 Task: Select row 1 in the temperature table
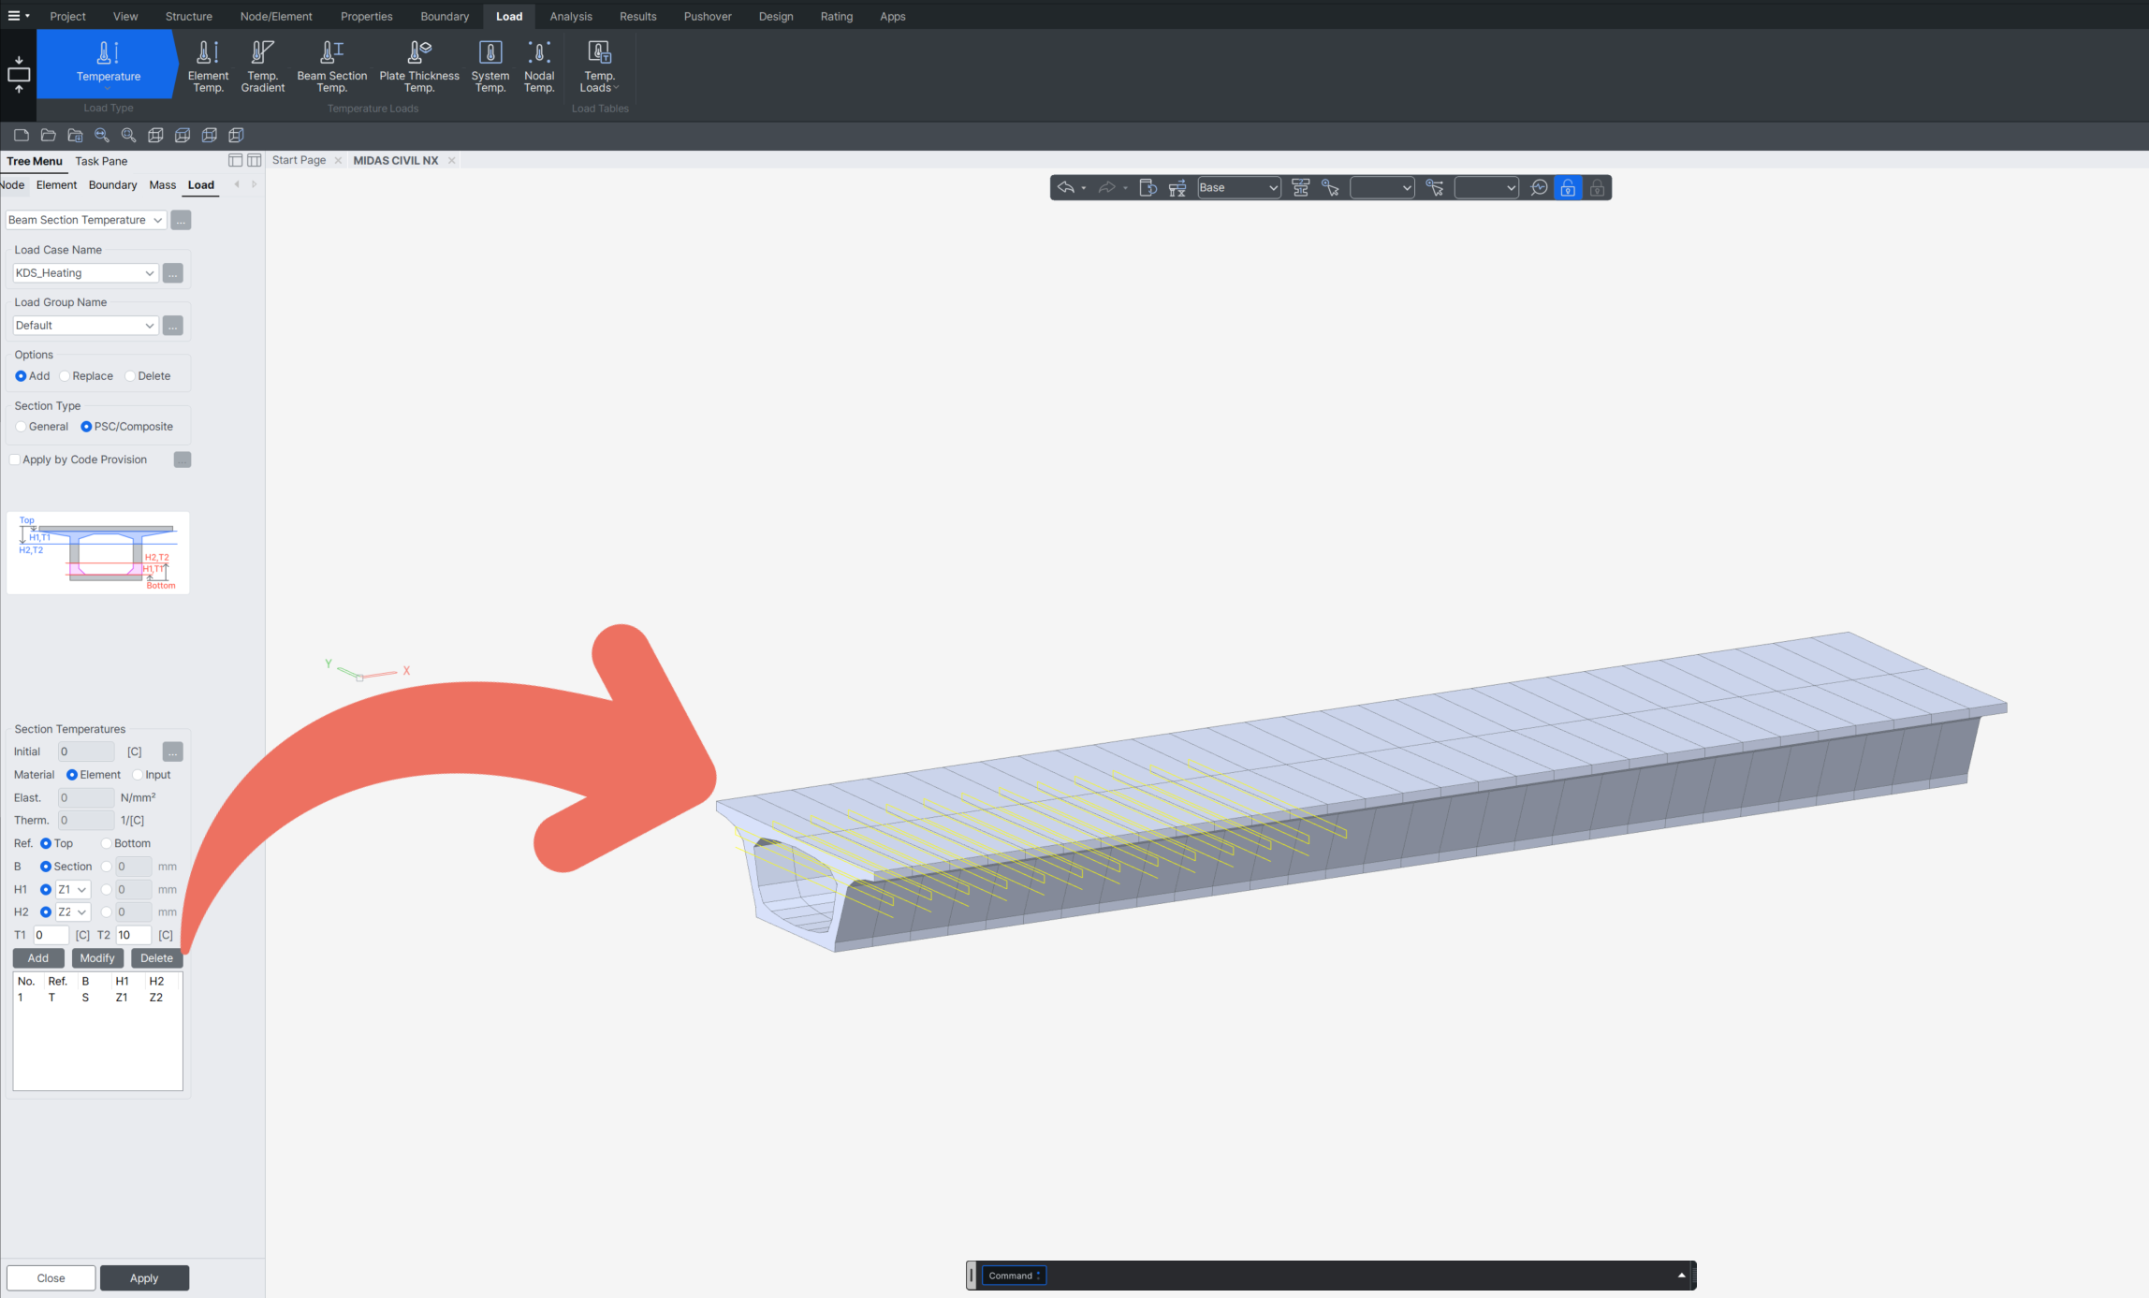(86, 998)
